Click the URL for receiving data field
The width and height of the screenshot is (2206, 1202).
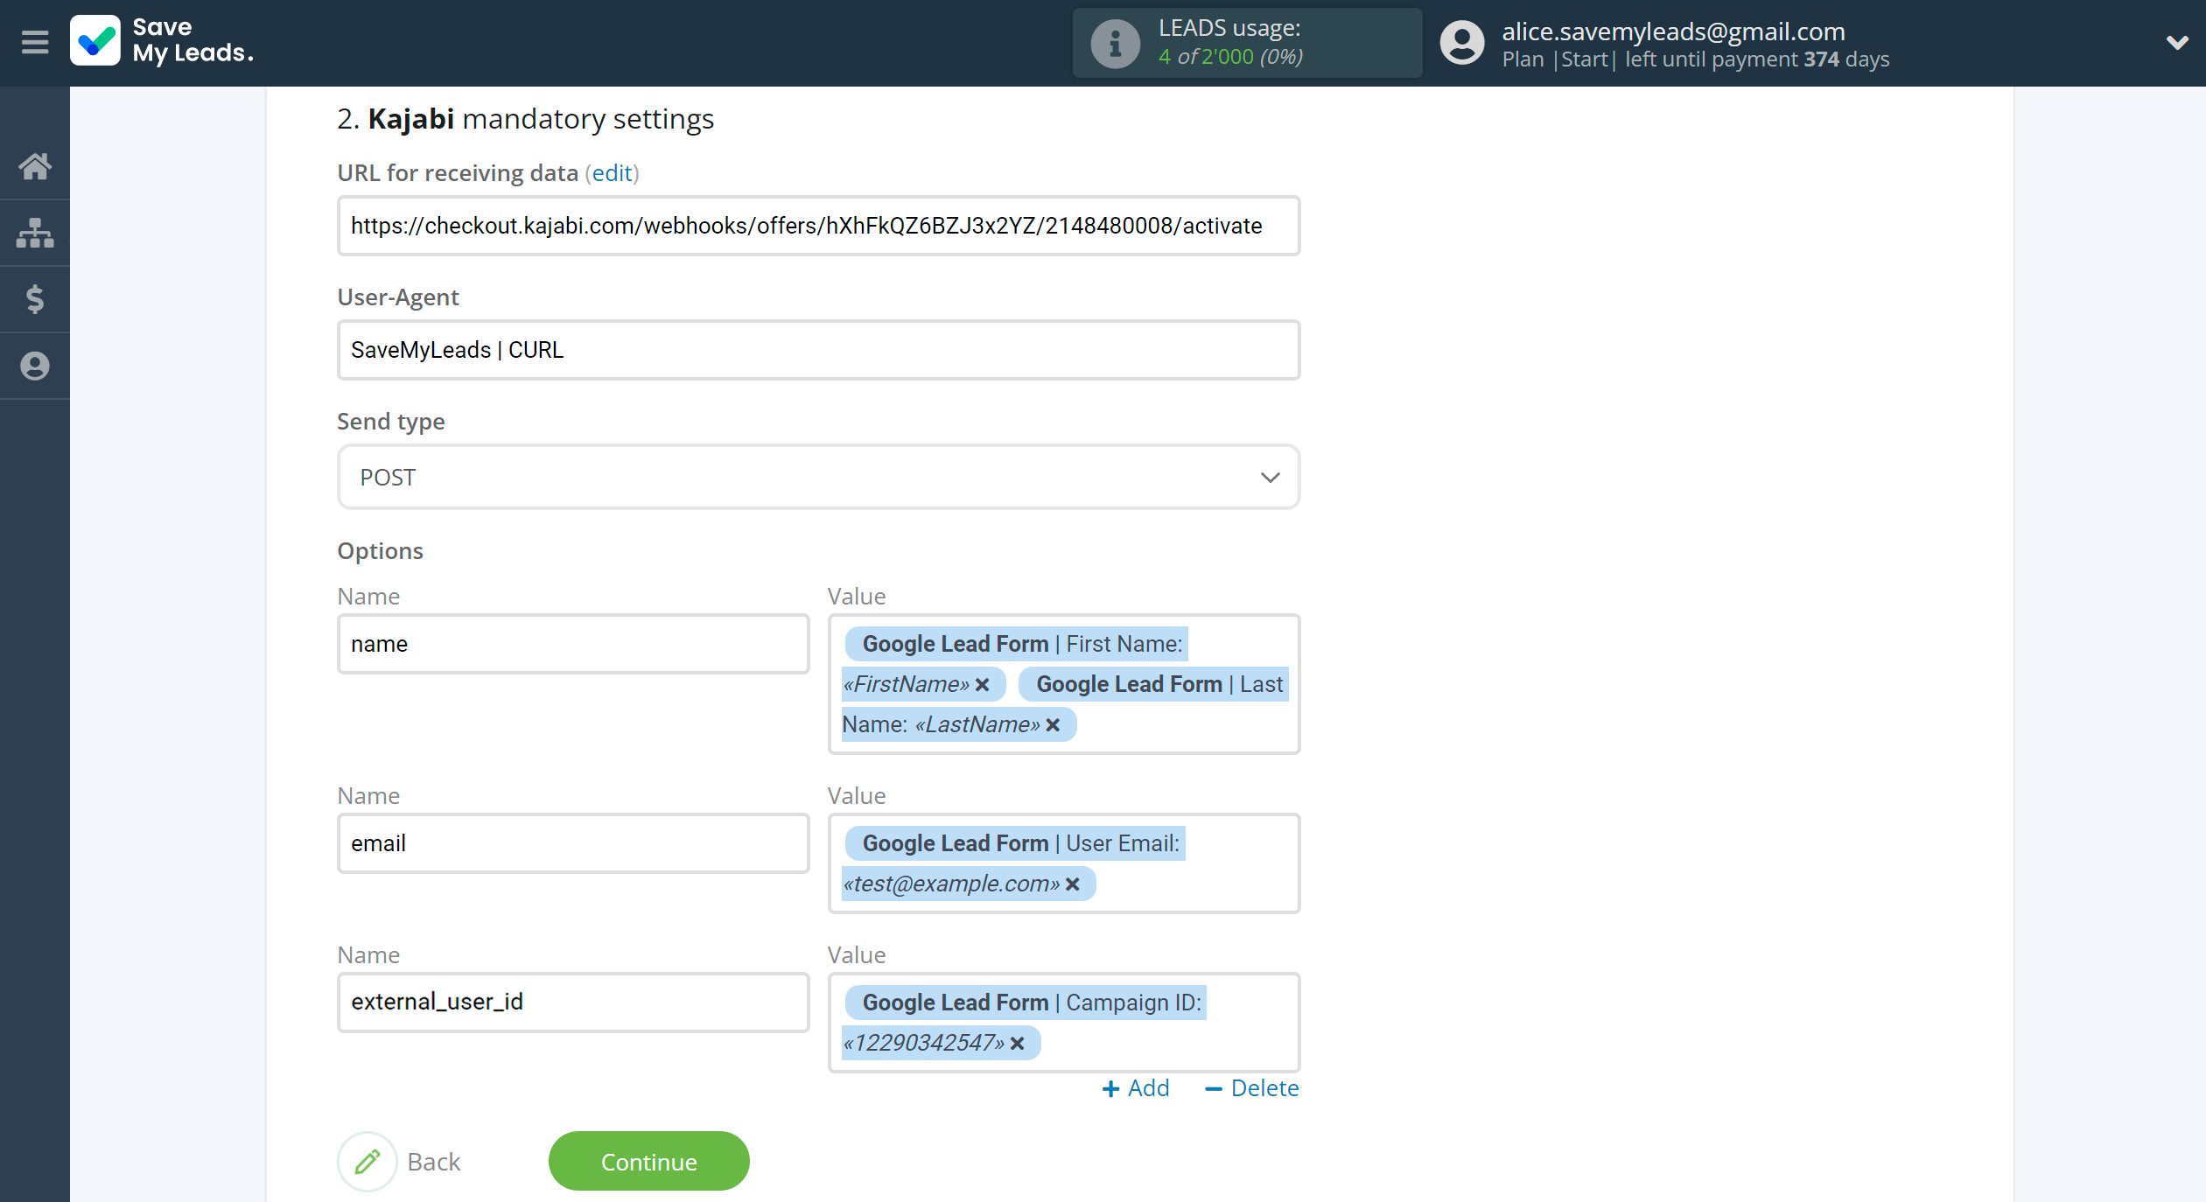818,226
